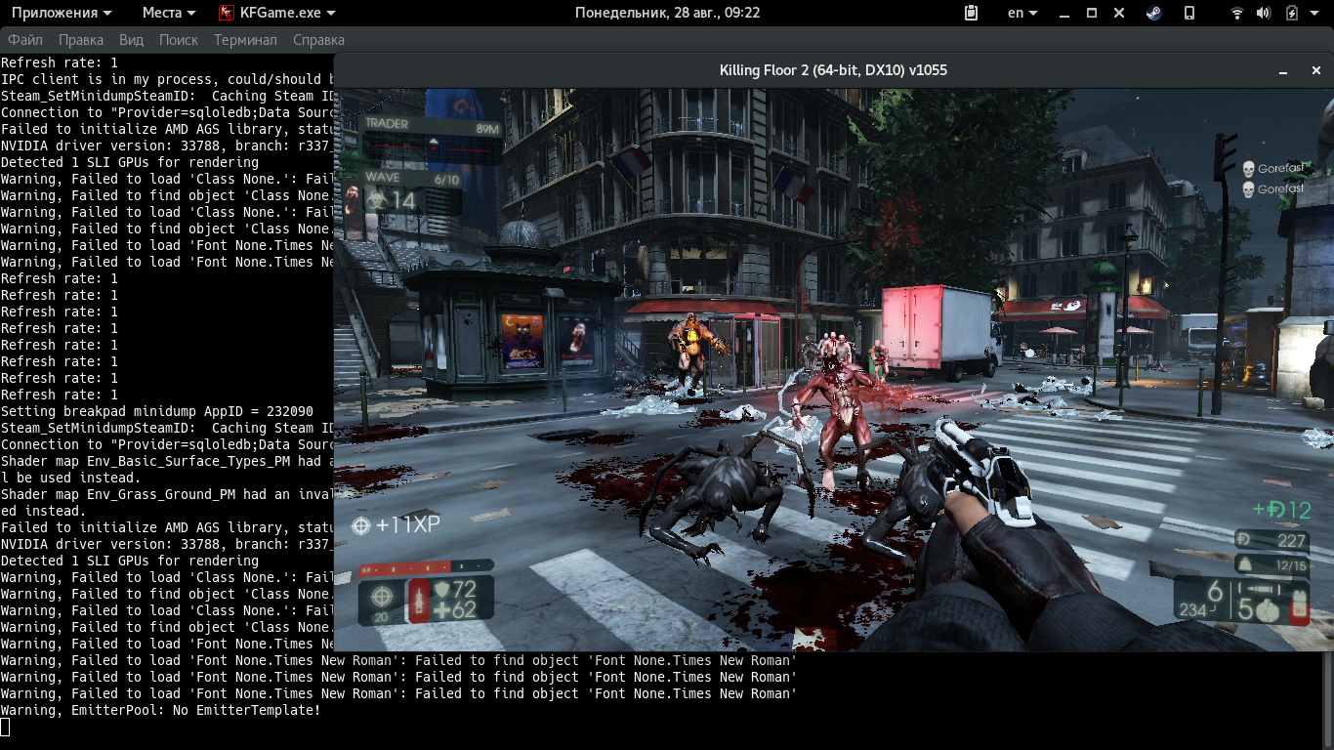
Task: Click the first Gorefast skull kill-feed icon
Action: click(x=1248, y=169)
